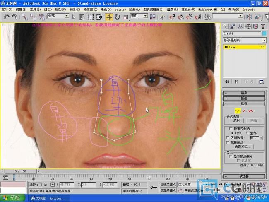Toggle the Angle Snap icon
This screenshot has width=269, height=202.
pyautogui.click(x=181, y=17)
